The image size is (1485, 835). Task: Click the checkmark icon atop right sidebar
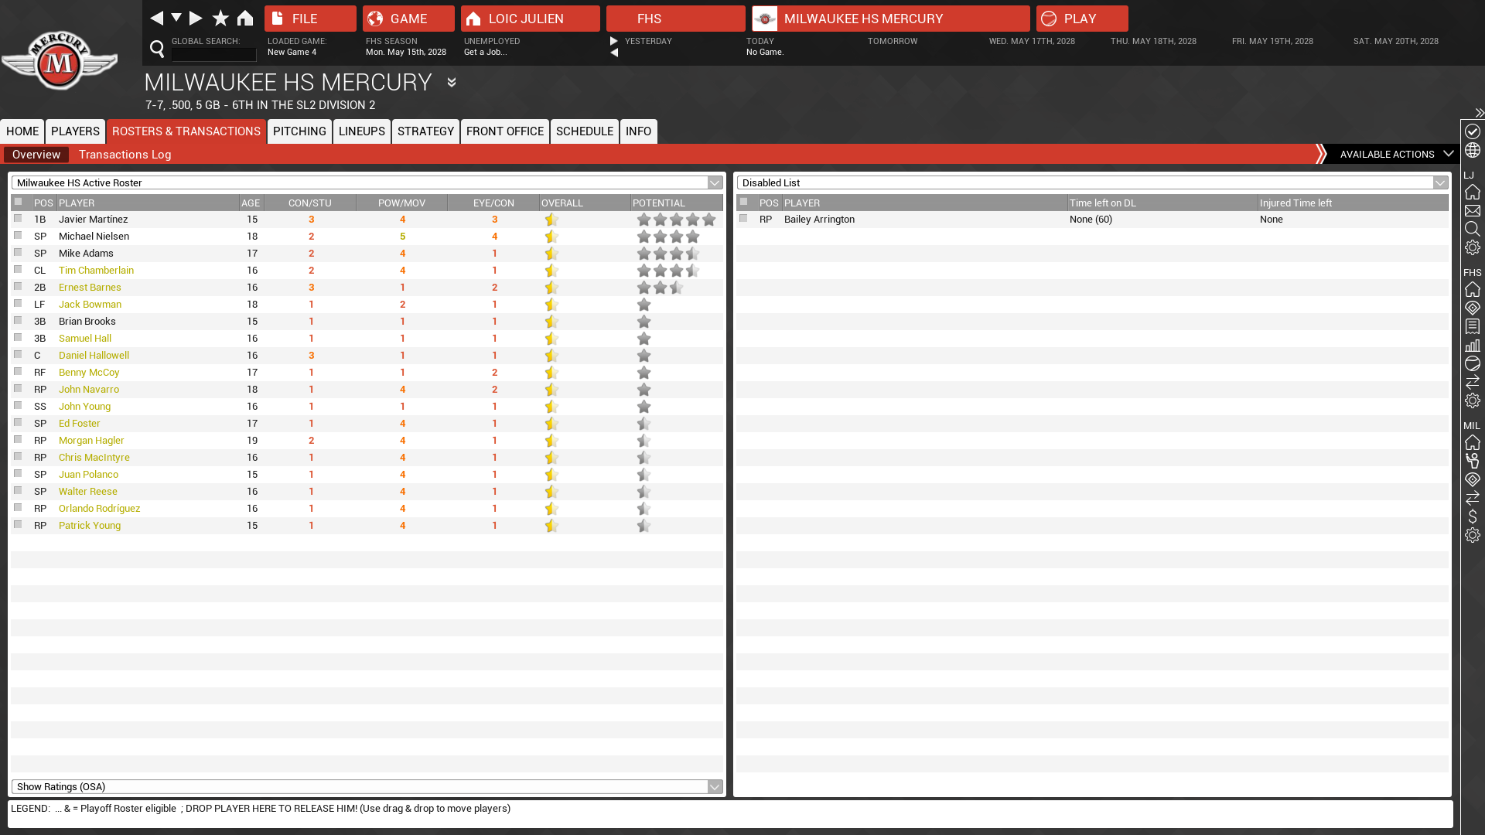pos(1472,131)
